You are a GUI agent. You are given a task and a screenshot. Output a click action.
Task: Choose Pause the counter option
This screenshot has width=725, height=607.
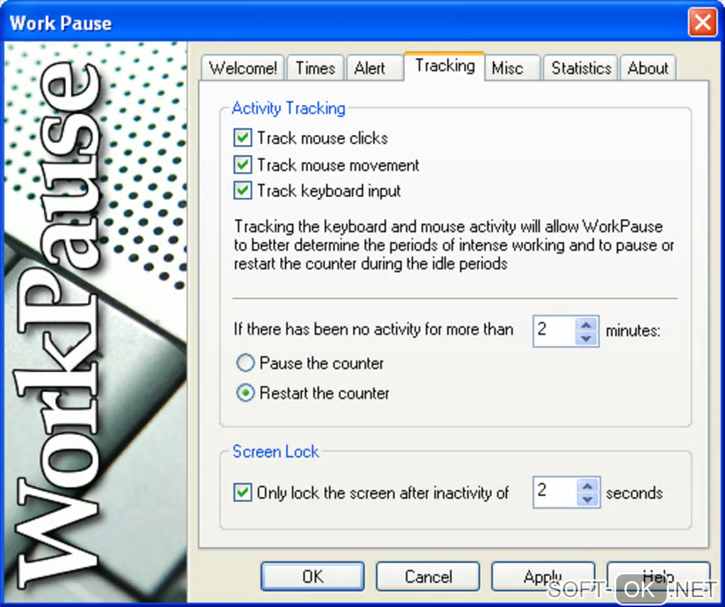[x=245, y=363]
